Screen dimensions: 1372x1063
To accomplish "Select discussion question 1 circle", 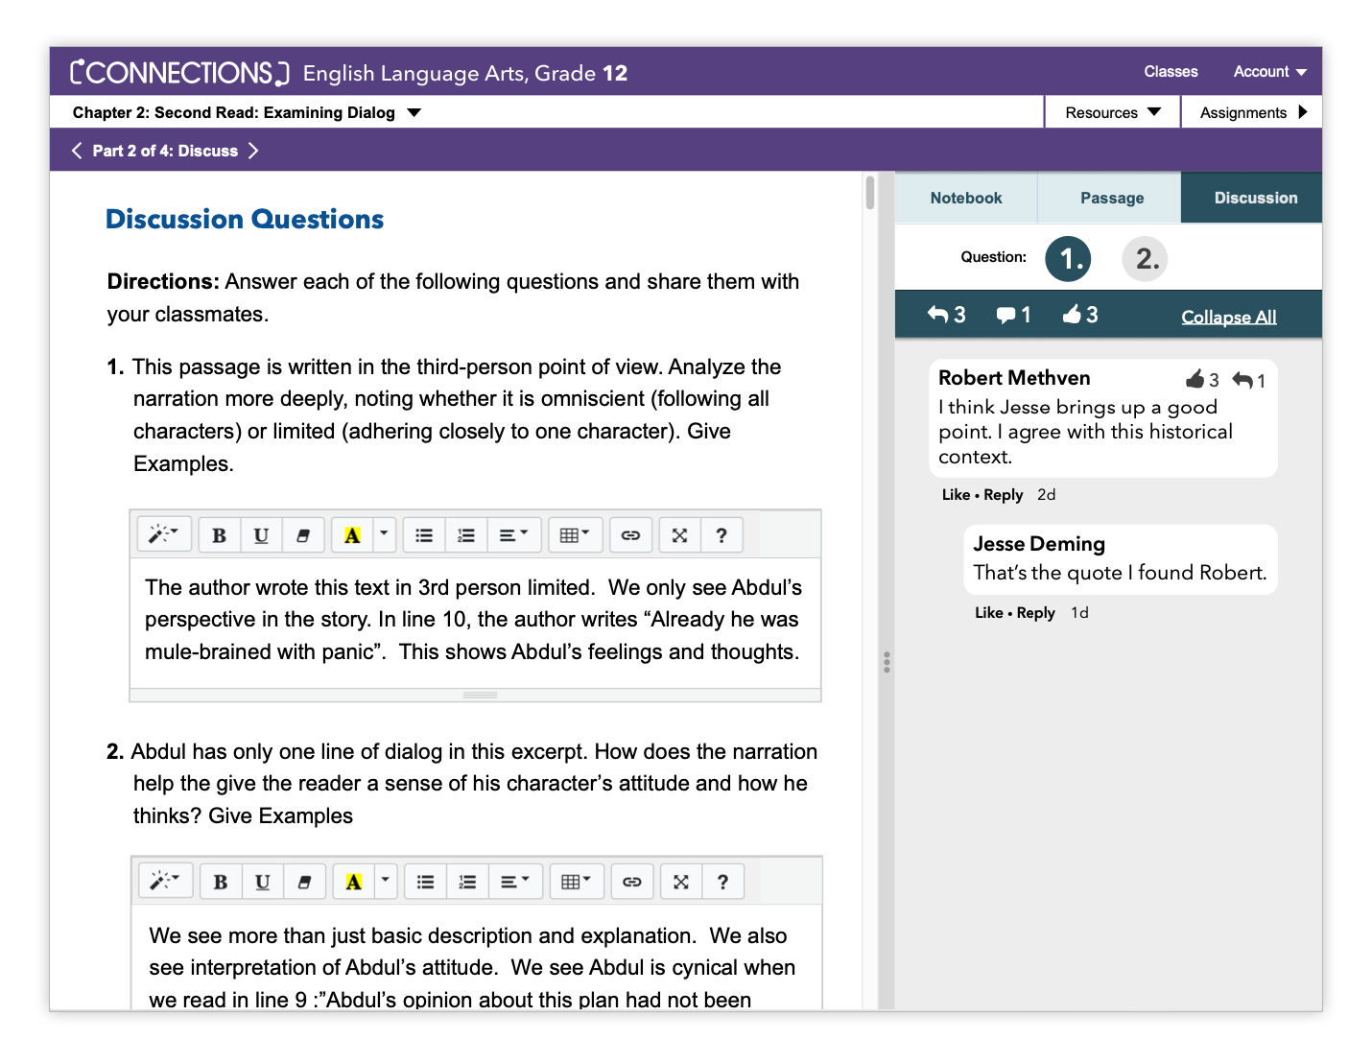I will click(x=1069, y=258).
